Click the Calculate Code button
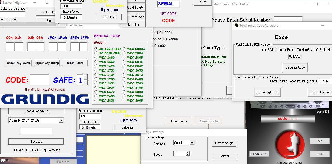Image resolution: width=332 pixels, height=164 pixels. tap(295, 67)
